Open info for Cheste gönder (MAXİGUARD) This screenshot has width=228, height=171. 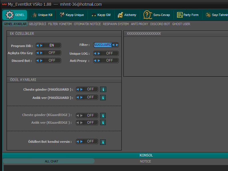click(103, 89)
